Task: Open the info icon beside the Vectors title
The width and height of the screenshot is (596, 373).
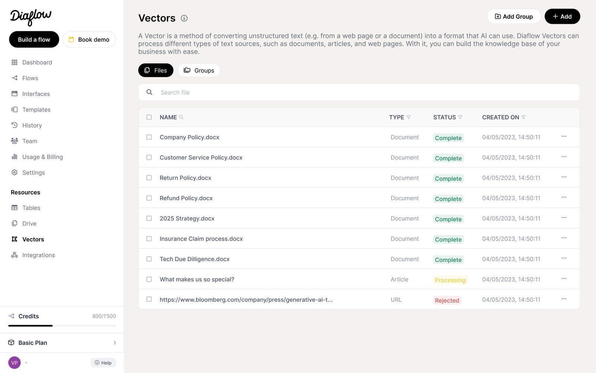Action: click(x=184, y=18)
